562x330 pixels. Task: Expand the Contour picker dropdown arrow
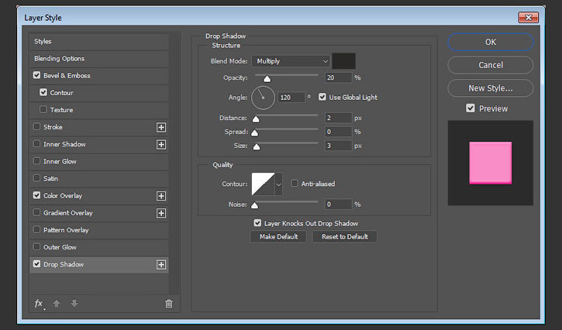pyautogui.click(x=278, y=184)
